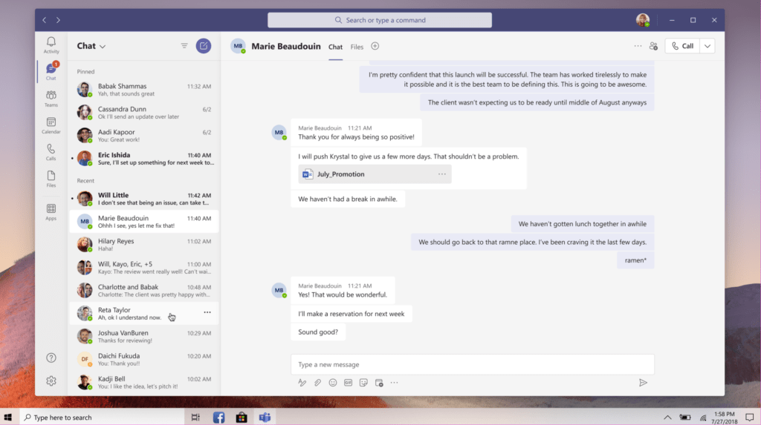Call Marie Beaudouin
Viewport: 761px width, 425px height.
click(x=682, y=46)
